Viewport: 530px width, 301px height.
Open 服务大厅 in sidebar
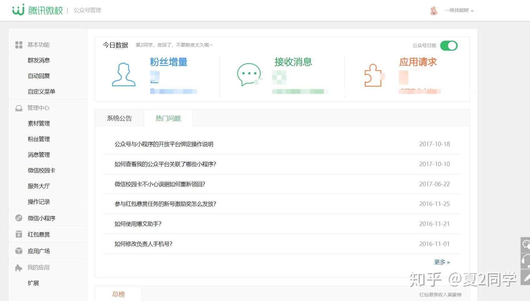coord(39,186)
